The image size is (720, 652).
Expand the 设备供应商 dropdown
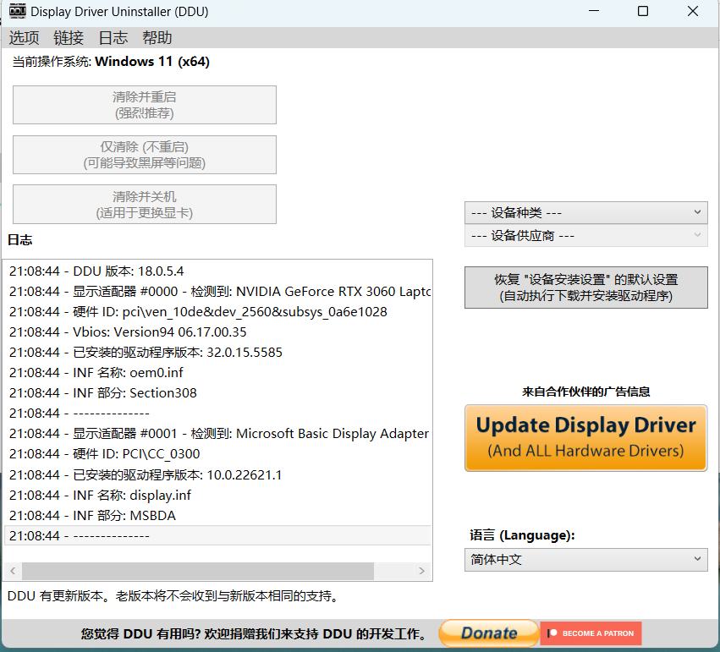point(585,236)
